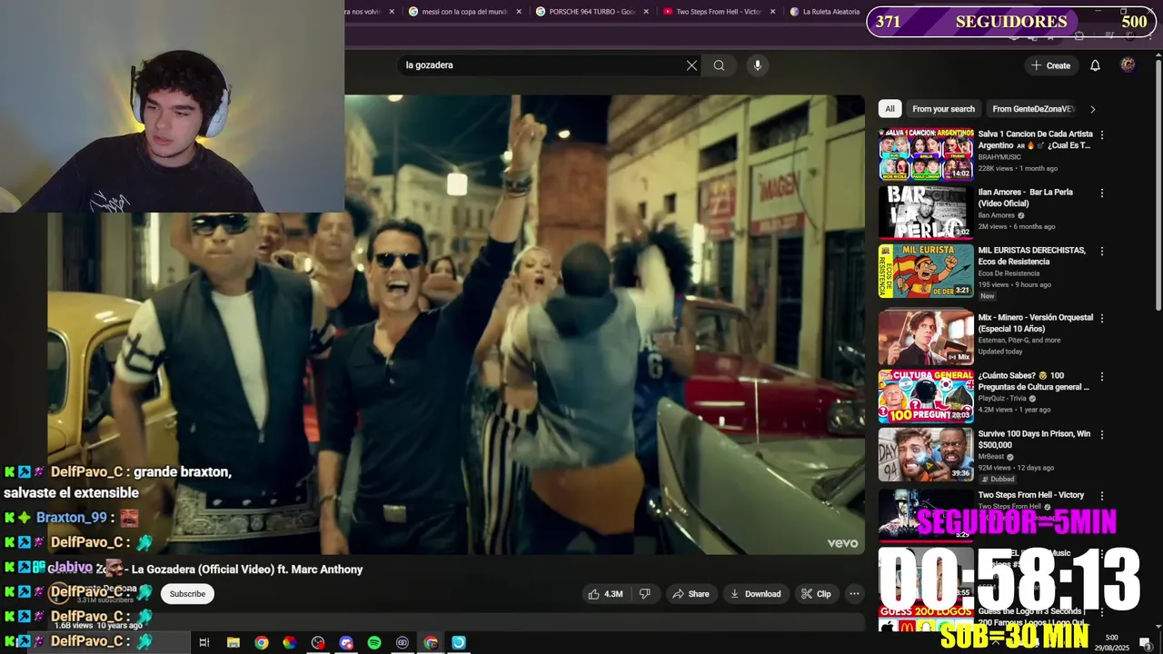The width and height of the screenshot is (1163, 654).
Task: Open MIL EURISTAS DERECHISTAS thumbnail
Action: click(926, 270)
